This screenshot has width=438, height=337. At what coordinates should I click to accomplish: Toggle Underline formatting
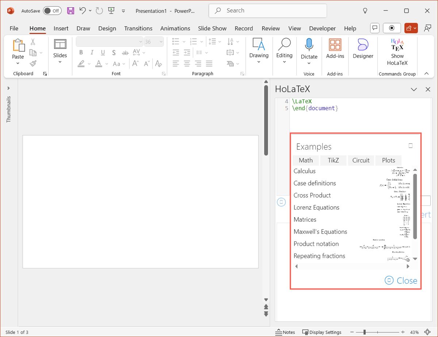tap(103, 53)
